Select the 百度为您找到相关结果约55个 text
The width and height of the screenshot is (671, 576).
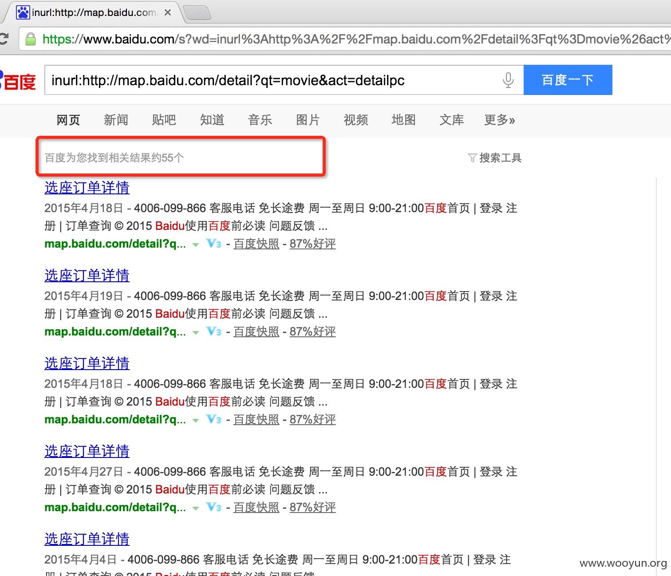pyautogui.click(x=114, y=158)
